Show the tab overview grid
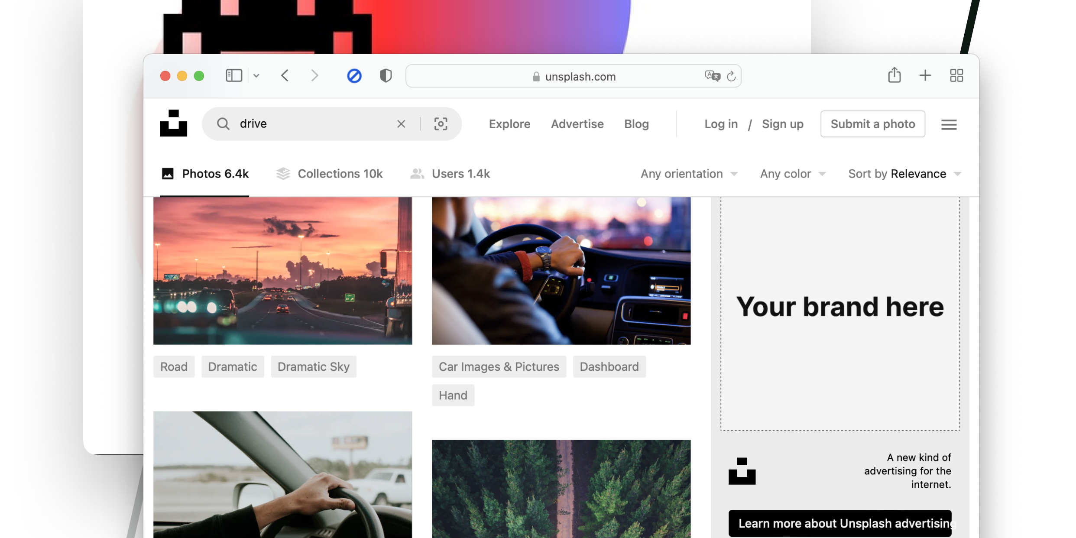The width and height of the screenshot is (1076, 538). [956, 76]
